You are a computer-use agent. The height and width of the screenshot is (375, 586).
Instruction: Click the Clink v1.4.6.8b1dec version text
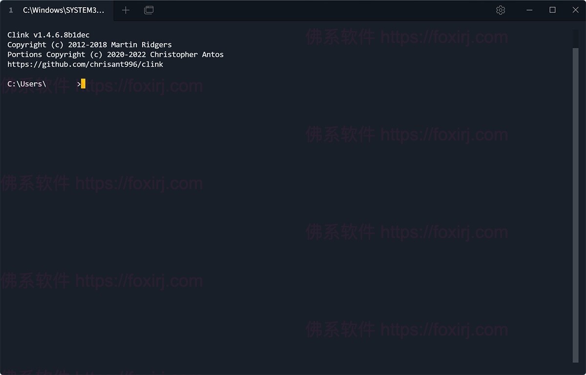pyautogui.click(x=48, y=35)
